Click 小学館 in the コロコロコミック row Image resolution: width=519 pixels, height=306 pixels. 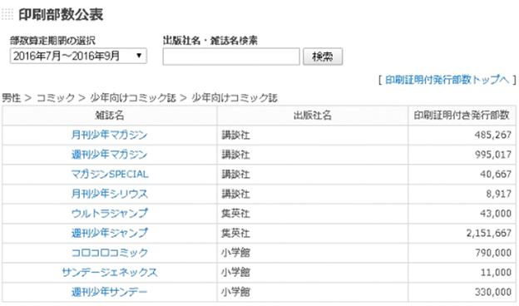[x=235, y=253]
